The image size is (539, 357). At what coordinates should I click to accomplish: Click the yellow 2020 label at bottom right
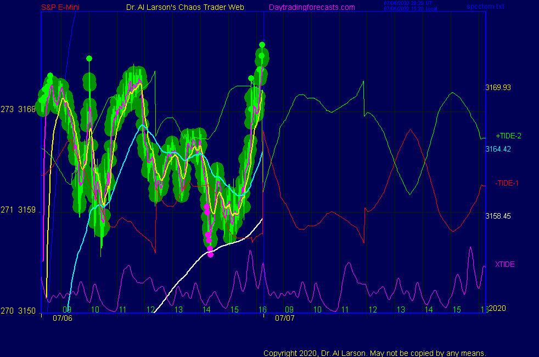pyautogui.click(x=497, y=308)
